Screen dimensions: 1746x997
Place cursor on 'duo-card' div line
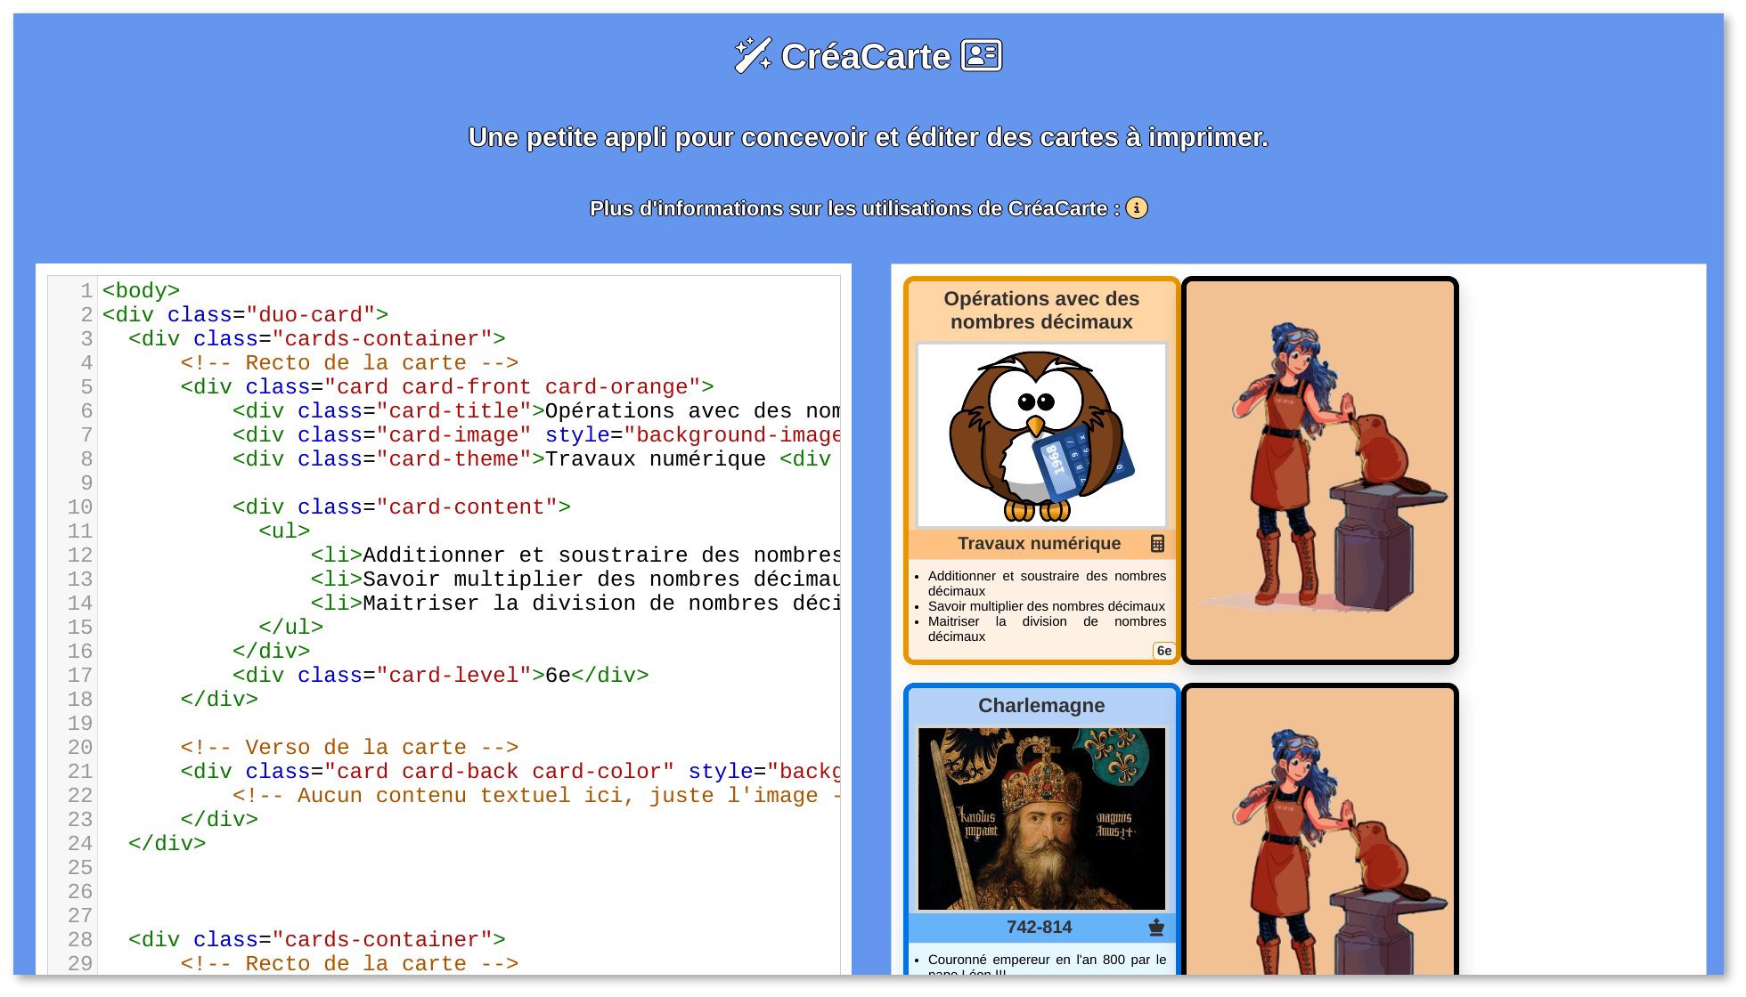click(x=245, y=315)
